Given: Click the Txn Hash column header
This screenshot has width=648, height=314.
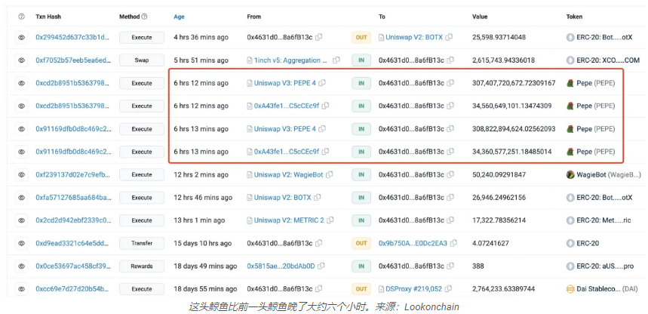Looking at the screenshot, I should coord(48,17).
